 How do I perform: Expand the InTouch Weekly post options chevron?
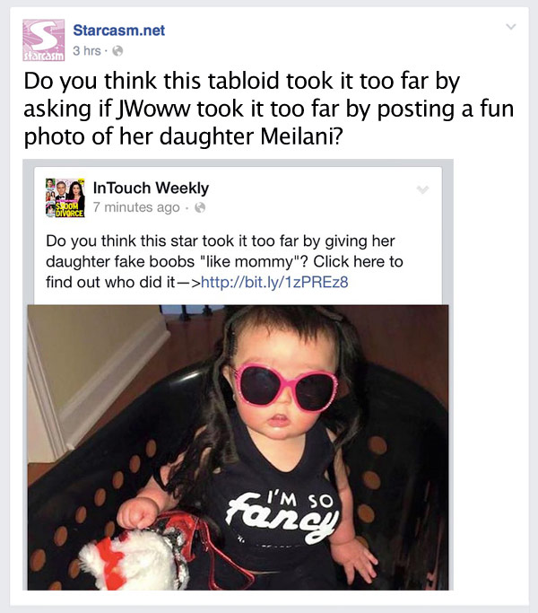click(x=422, y=189)
